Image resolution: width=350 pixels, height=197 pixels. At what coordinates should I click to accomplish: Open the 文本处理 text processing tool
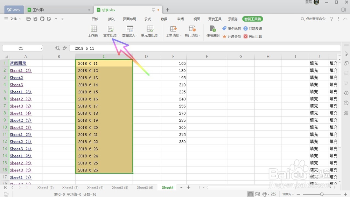pyautogui.click(x=111, y=31)
